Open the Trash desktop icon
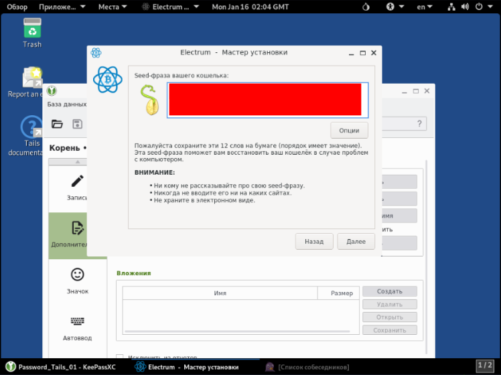 click(32, 32)
